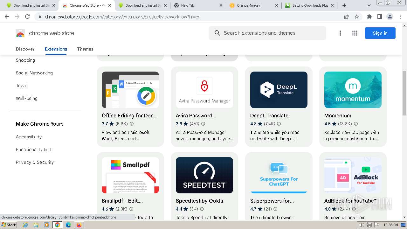The image size is (407, 229).
Task: Open the Avira Password Manager thumbnail
Action: (x=204, y=90)
